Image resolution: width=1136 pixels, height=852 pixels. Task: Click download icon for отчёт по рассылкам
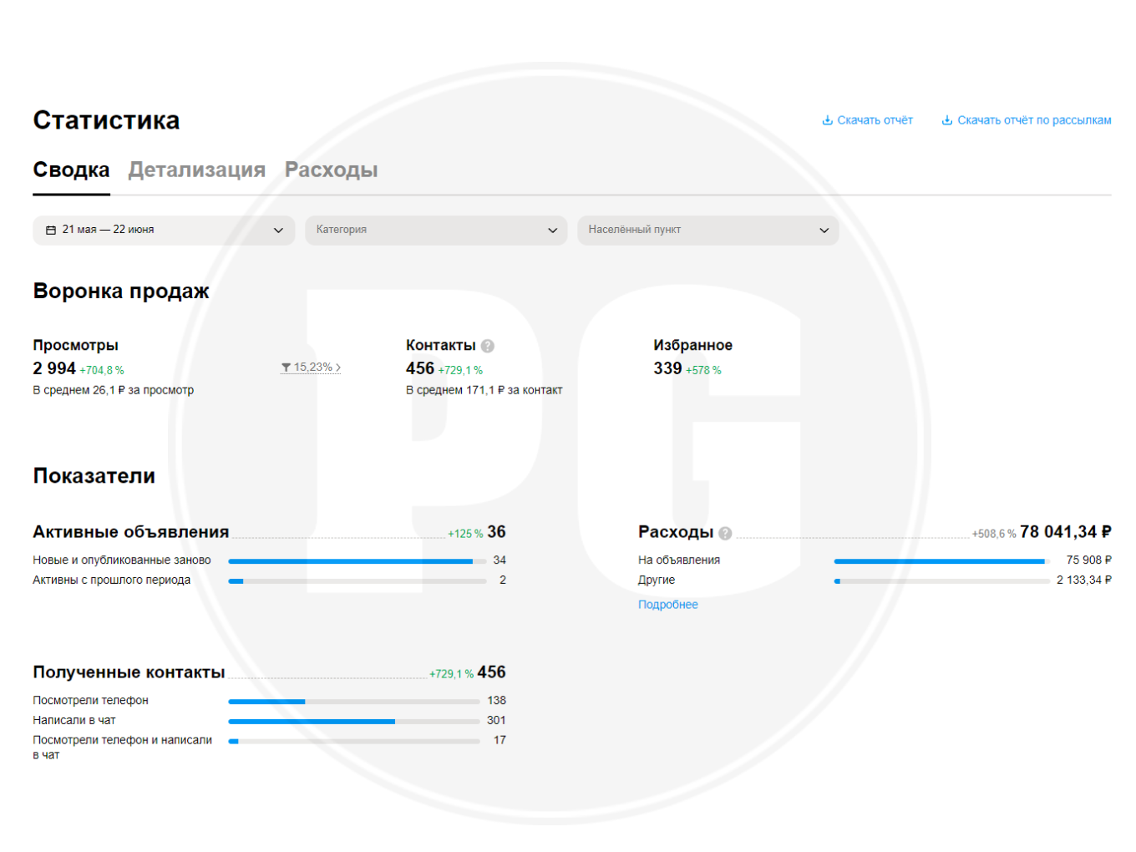pyautogui.click(x=947, y=120)
